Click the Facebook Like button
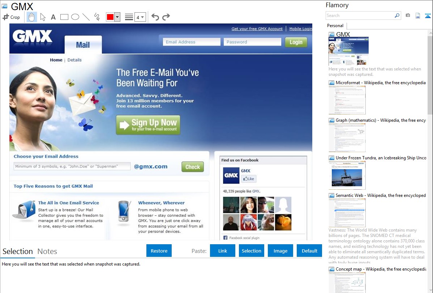 coord(249,179)
